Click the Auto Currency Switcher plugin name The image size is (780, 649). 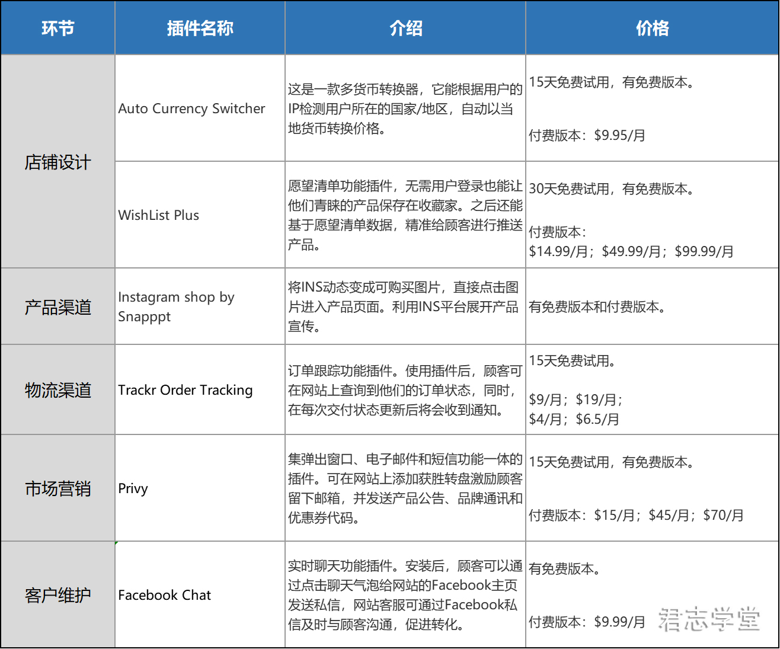[191, 108]
